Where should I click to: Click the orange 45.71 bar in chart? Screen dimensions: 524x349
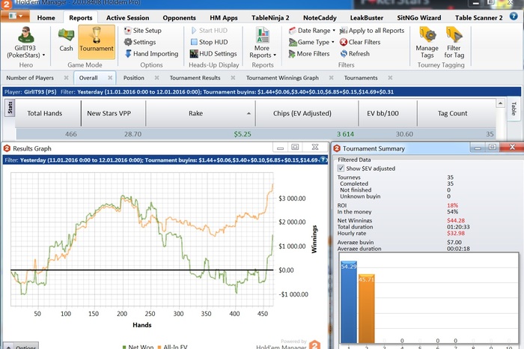366,309
